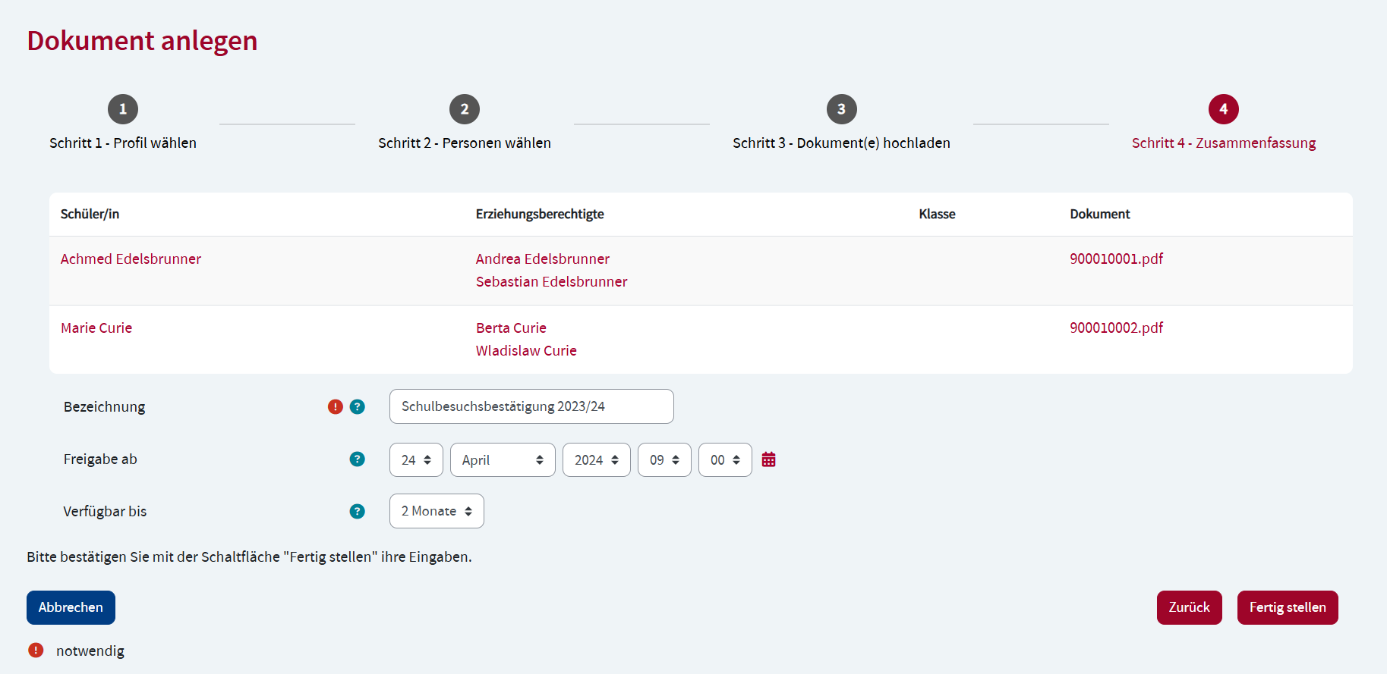Expand the Verfügbar bis 2 Monate dropdown
The image size is (1387, 674).
[x=437, y=512]
